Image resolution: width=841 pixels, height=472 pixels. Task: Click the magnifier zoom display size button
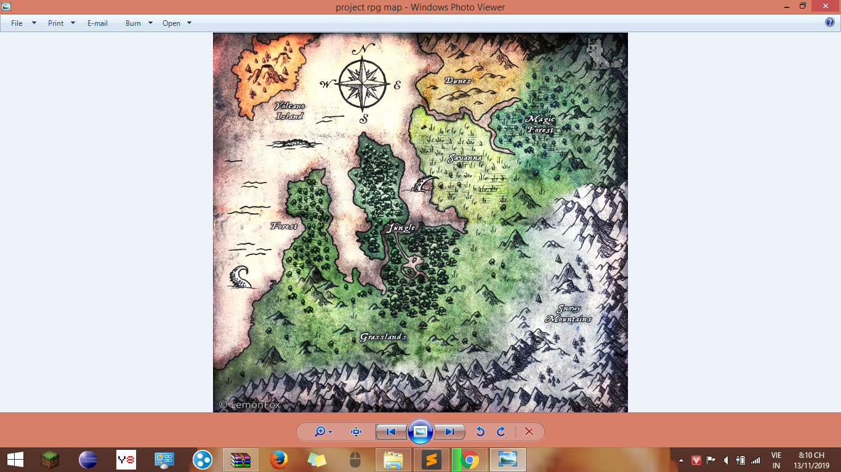(x=323, y=431)
